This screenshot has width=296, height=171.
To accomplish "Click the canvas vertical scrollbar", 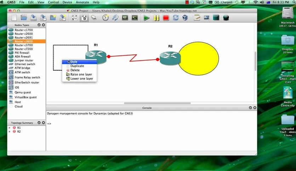I will point(255,61).
